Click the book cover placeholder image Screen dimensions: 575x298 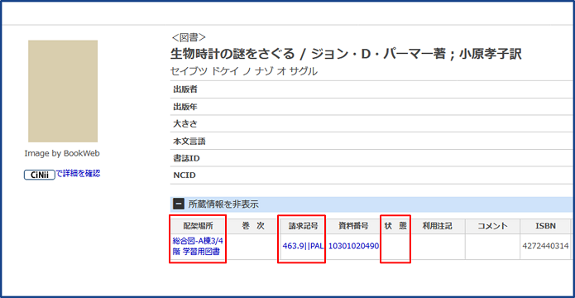(63, 91)
